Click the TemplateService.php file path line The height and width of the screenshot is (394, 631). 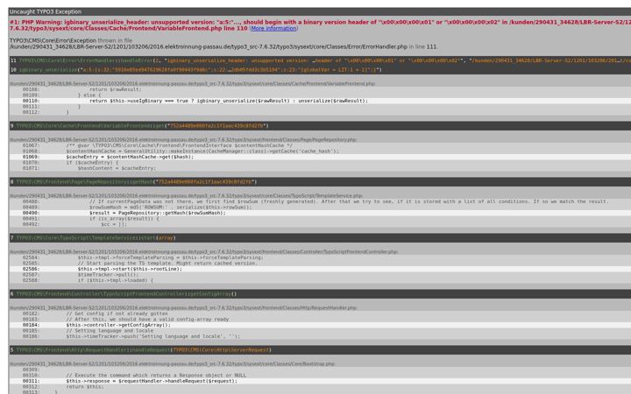pyautogui.click(x=186, y=196)
